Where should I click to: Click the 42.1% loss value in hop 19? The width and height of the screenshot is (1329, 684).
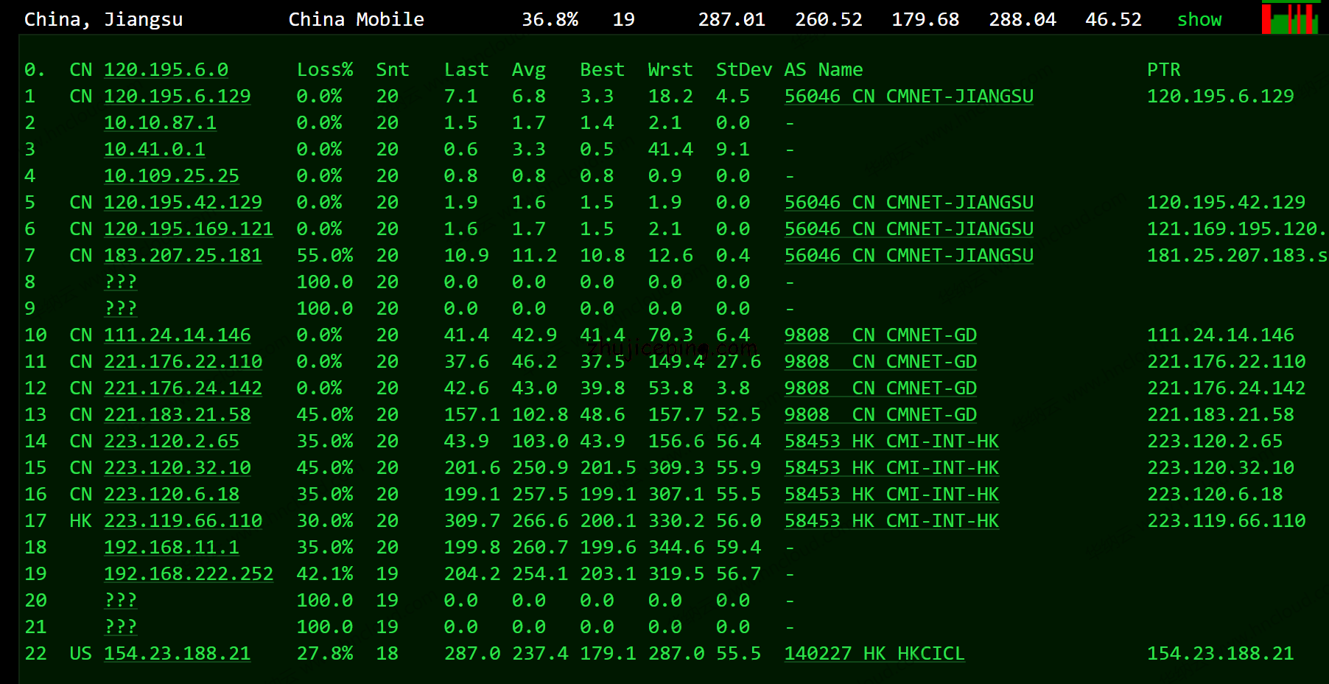(x=325, y=574)
